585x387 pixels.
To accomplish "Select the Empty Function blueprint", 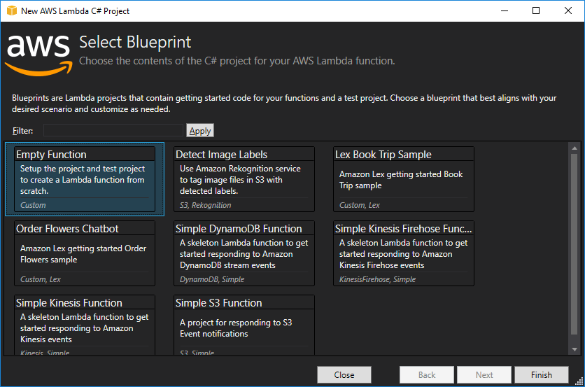I will click(85, 179).
